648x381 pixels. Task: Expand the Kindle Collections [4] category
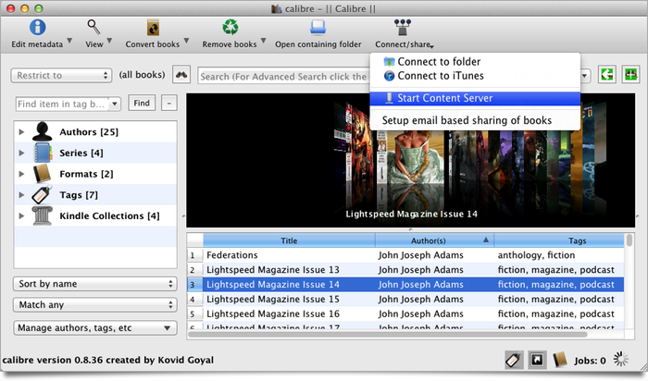(21, 215)
